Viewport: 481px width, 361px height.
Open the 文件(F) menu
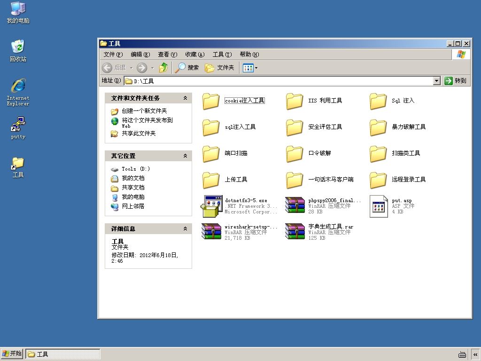113,55
